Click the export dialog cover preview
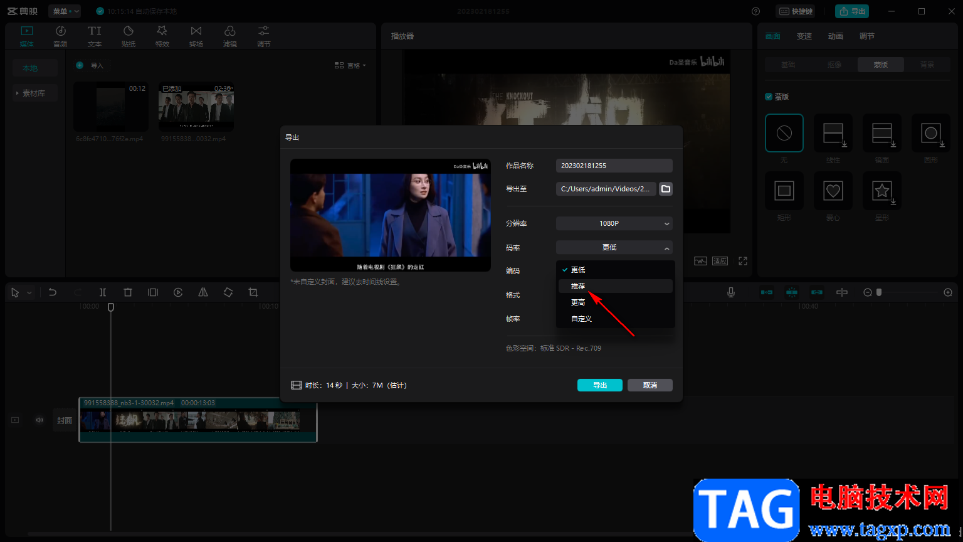The height and width of the screenshot is (542, 963). [x=391, y=215]
